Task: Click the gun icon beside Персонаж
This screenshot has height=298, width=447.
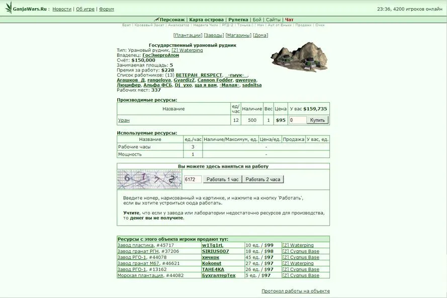Action: click(156, 20)
